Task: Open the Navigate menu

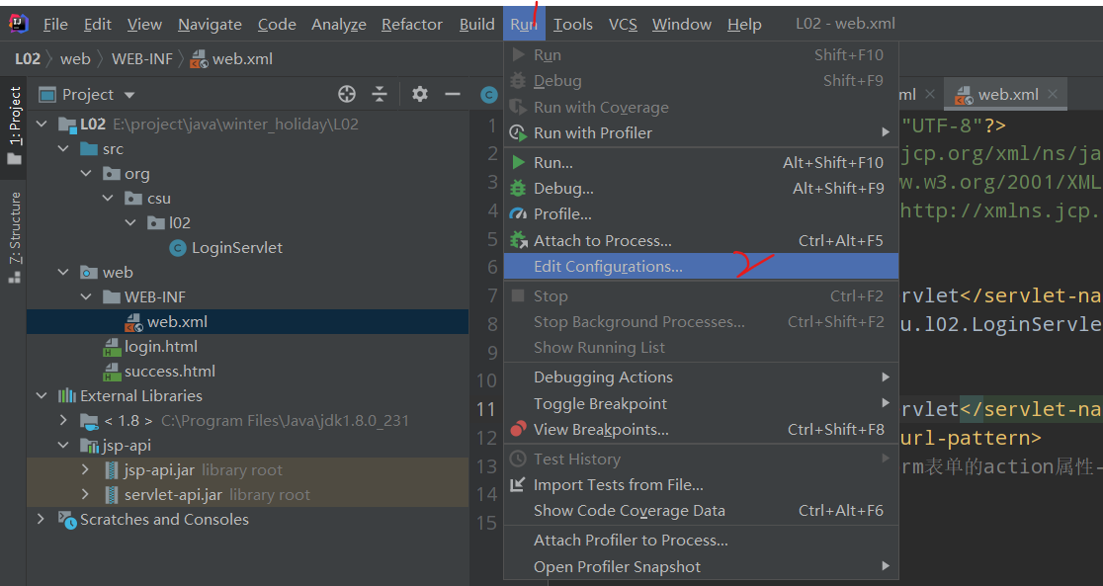Action: click(210, 25)
